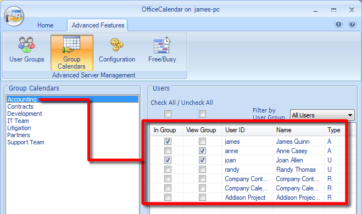Select Accounting group calendar

pos(73,99)
